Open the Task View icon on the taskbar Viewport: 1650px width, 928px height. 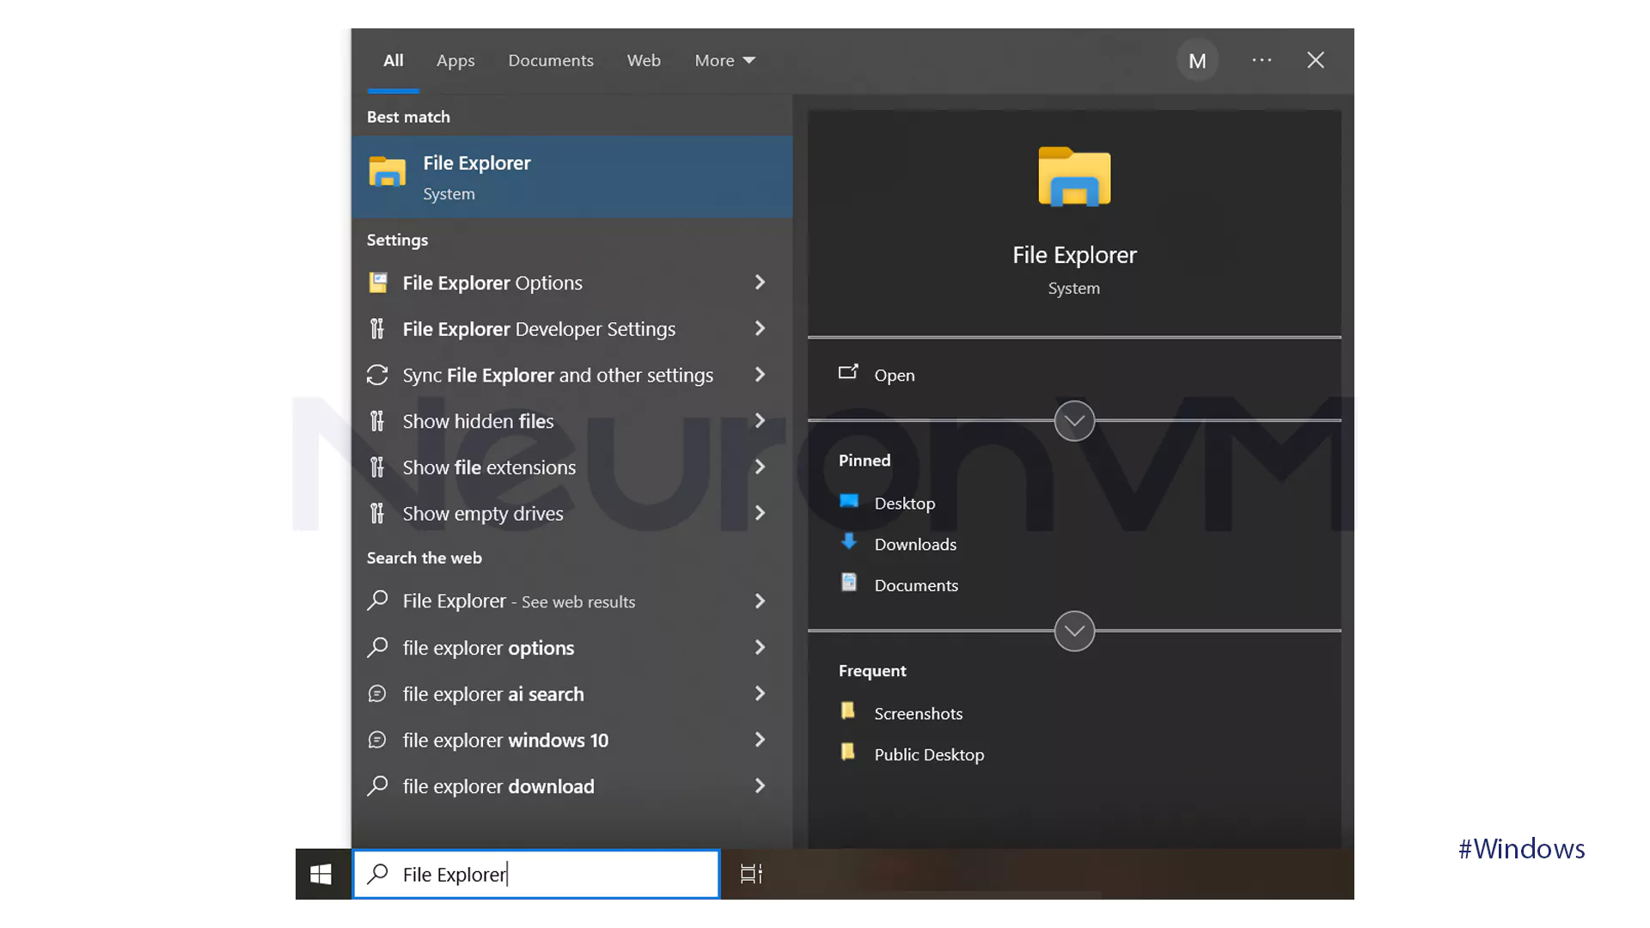[x=751, y=874]
